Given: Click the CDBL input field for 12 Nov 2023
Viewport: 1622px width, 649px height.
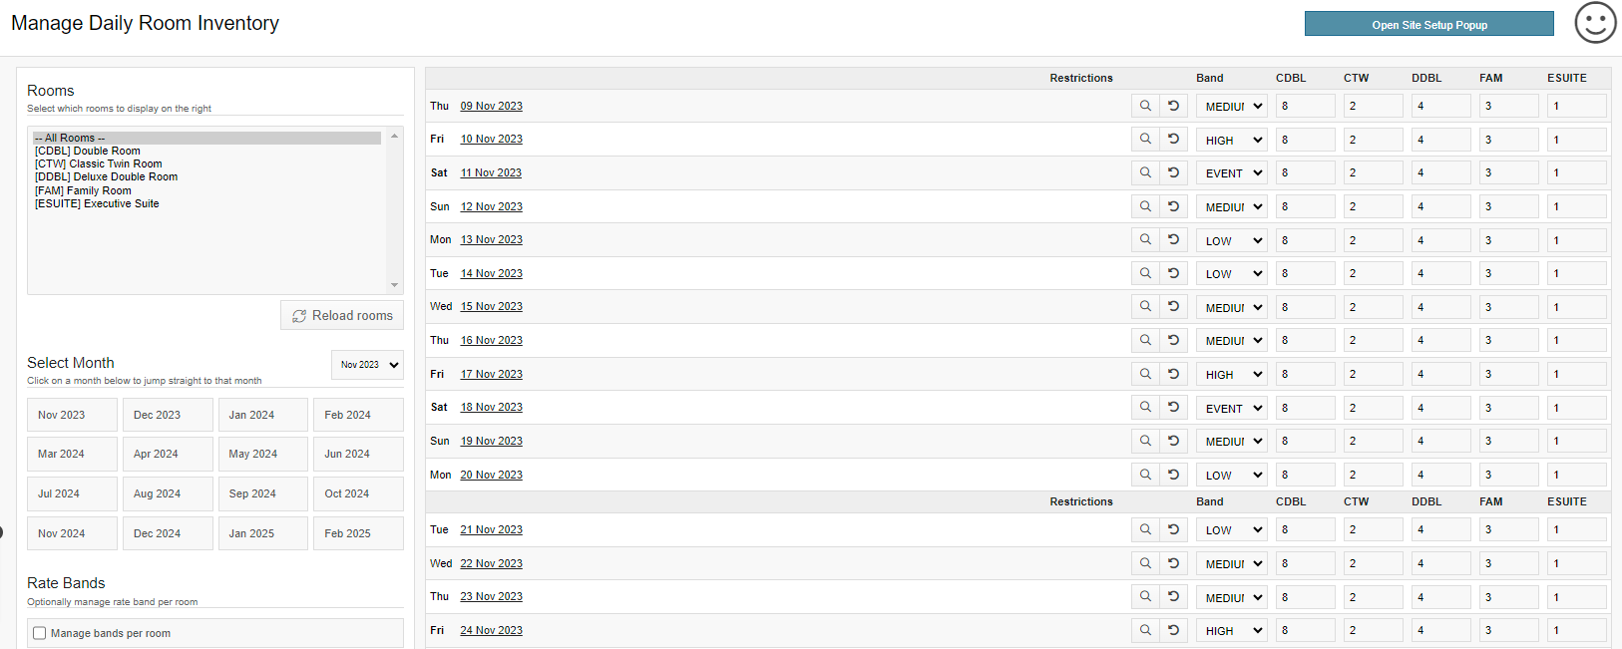Looking at the screenshot, I should pos(1305,206).
